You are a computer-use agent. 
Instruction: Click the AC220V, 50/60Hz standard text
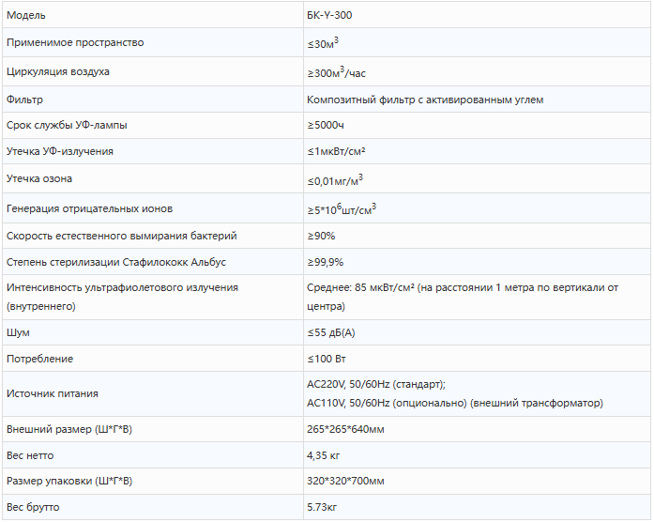(x=376, y=385)
